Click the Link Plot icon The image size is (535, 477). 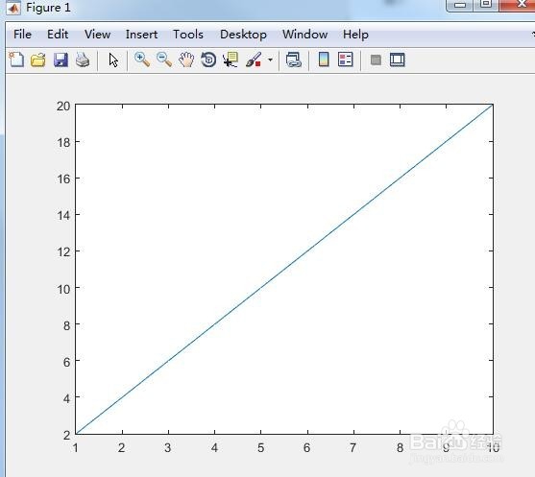pyautogui.click(x=293, y=60)
